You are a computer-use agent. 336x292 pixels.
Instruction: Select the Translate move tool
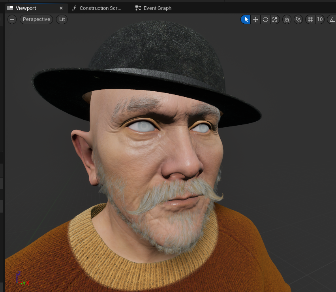(x=255, y=19)
